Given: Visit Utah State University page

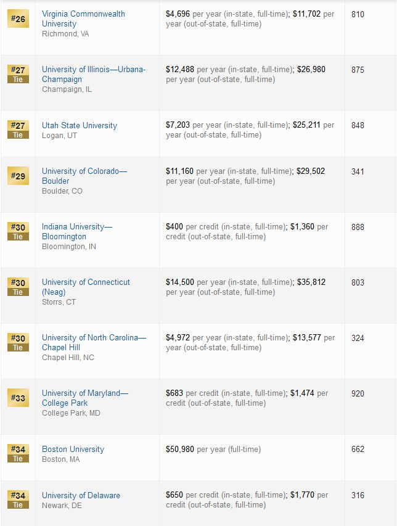Looking at the screenshot, I should [80, 125].
